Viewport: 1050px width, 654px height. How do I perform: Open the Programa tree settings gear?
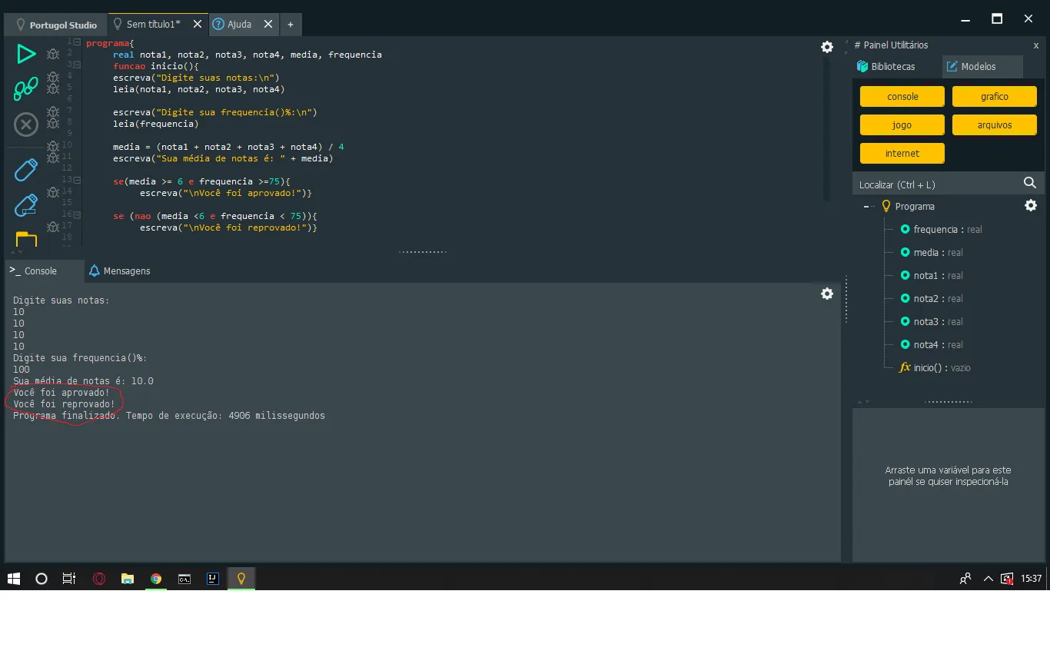1031,205
